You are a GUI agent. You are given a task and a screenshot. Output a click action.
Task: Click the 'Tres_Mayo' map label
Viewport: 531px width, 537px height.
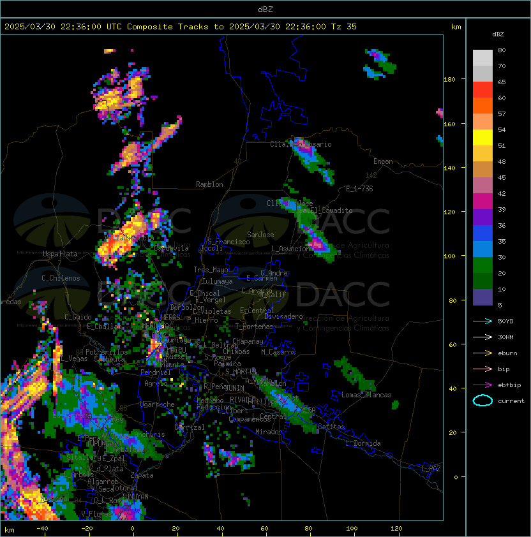(x=211, y=270)
